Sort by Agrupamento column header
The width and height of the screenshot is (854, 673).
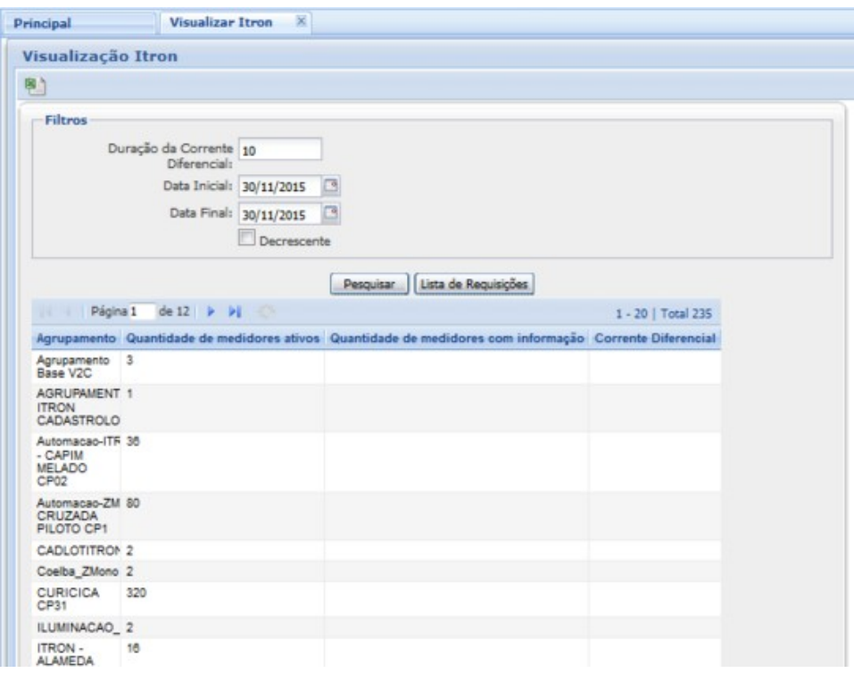tap(76, 338)
